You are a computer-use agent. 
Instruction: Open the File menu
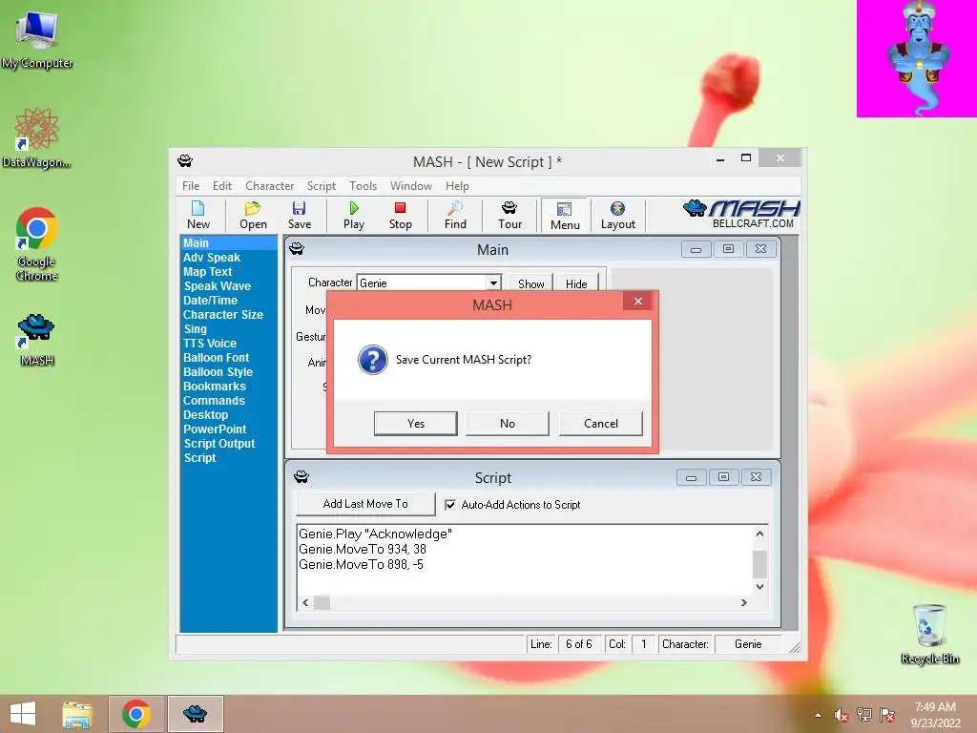(x=191, y=186)
